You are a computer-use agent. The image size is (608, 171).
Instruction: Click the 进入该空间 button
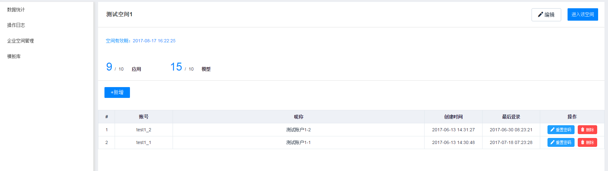click(583, 15)
